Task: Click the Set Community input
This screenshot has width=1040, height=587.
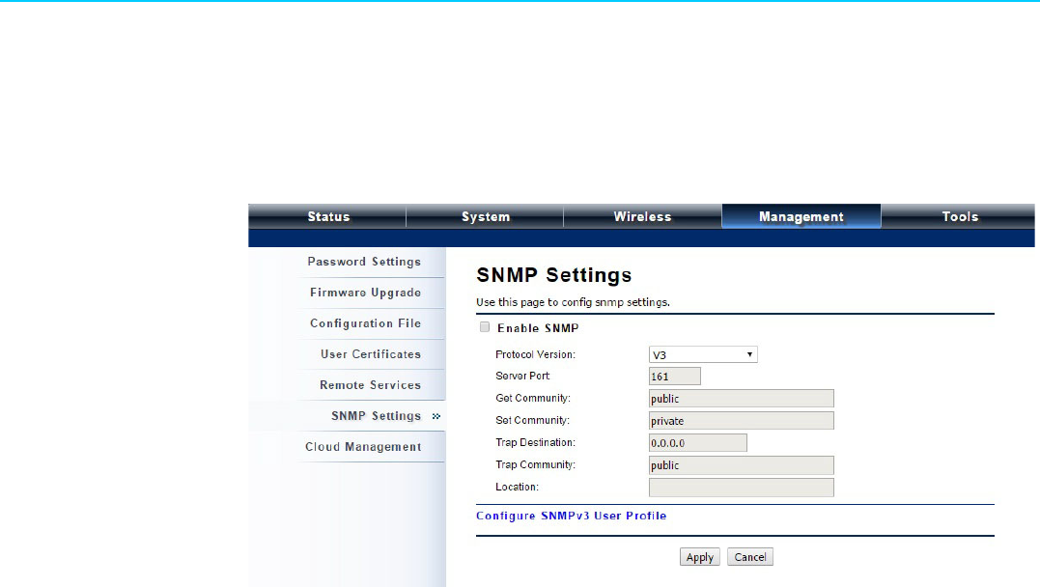Action: click(741, 421)
